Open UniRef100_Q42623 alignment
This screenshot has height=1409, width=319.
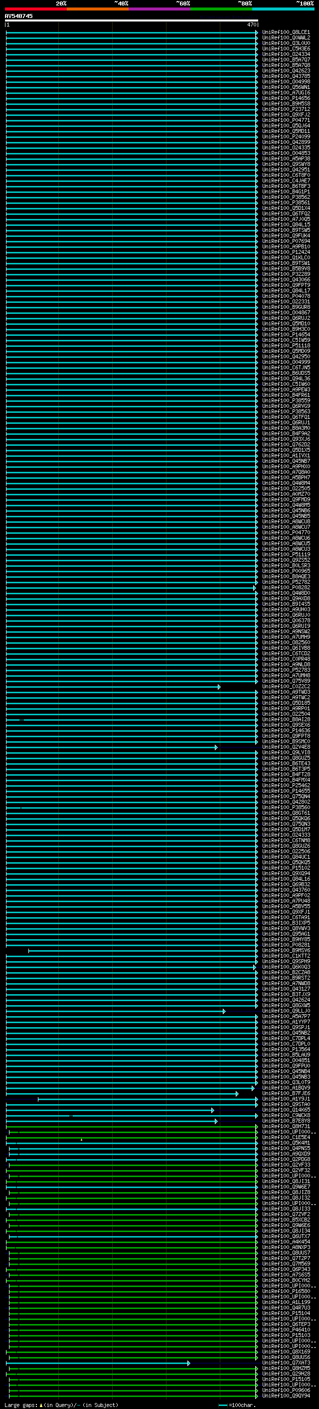(x=286, y=70)
